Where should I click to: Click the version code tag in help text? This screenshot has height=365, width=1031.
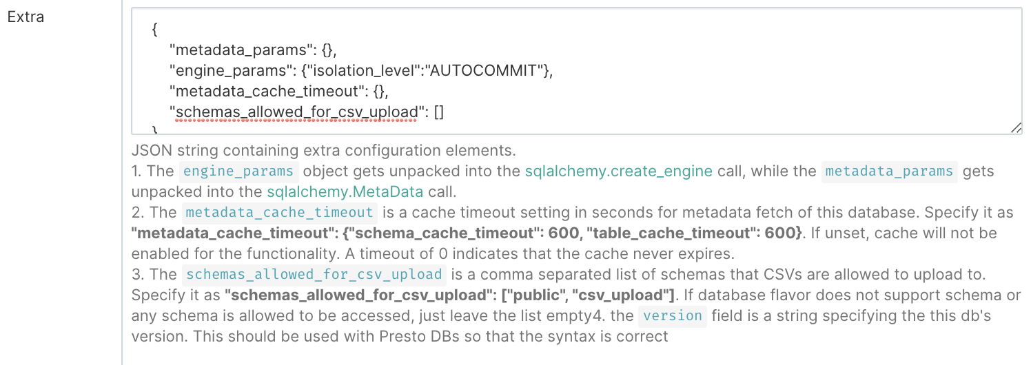tap(672, 316)
